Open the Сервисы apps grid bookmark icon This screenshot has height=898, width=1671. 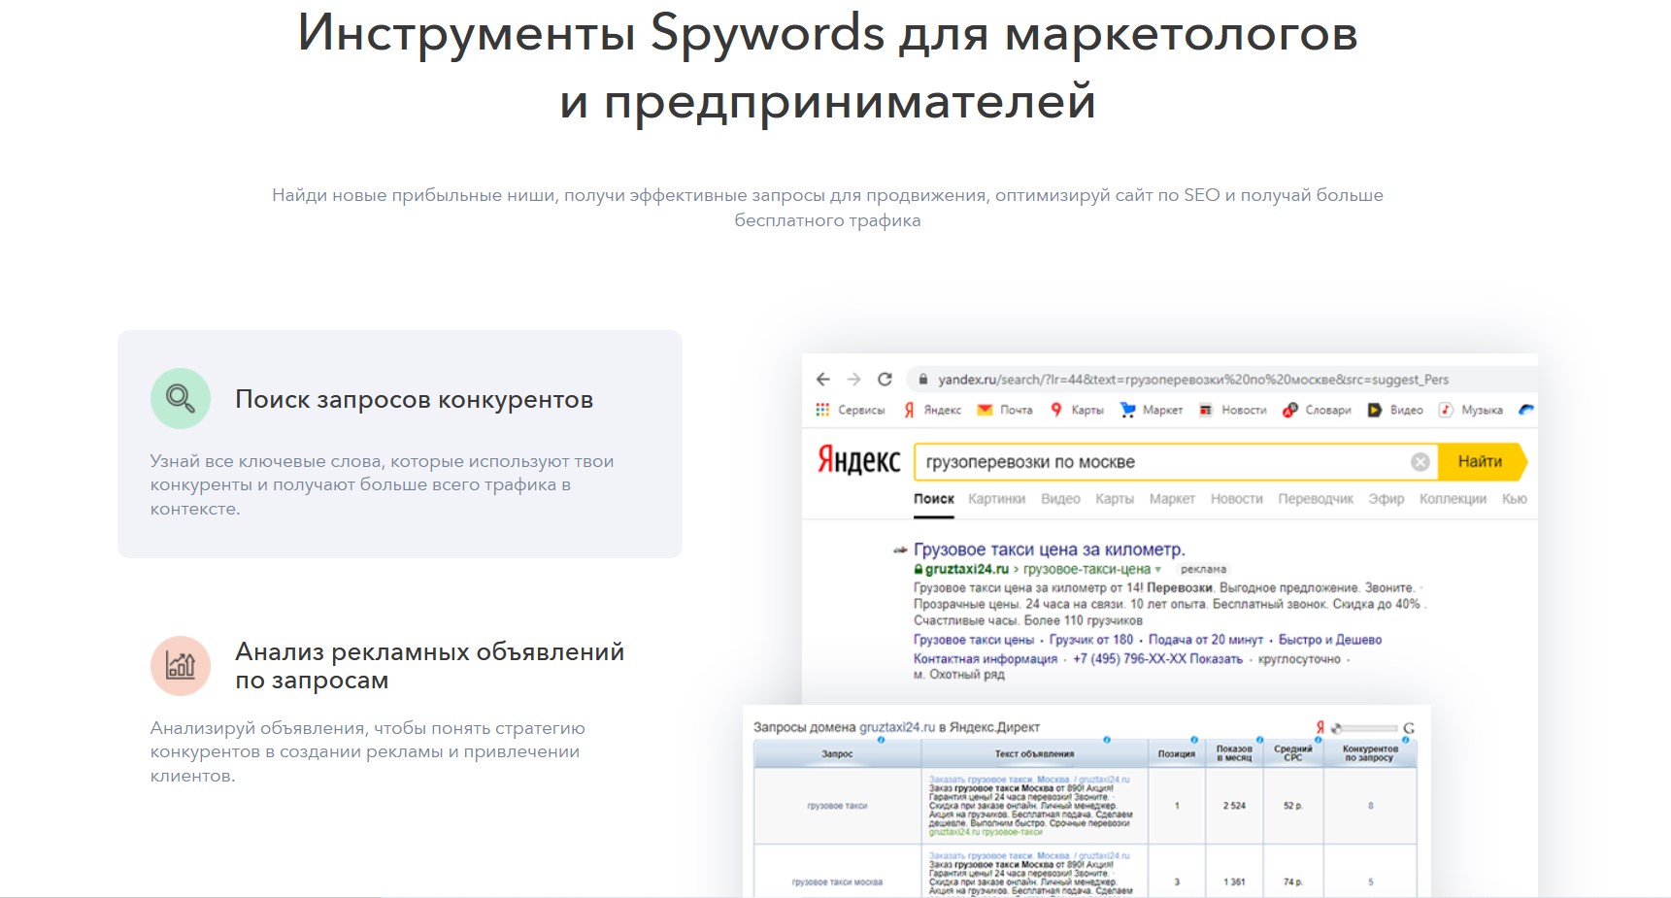(x=822, y=410)
